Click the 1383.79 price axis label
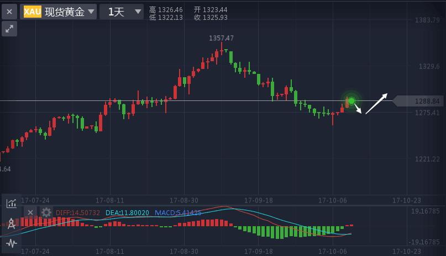Image resolution: width=446 pixels, height=256 pixels. (427, 20)
